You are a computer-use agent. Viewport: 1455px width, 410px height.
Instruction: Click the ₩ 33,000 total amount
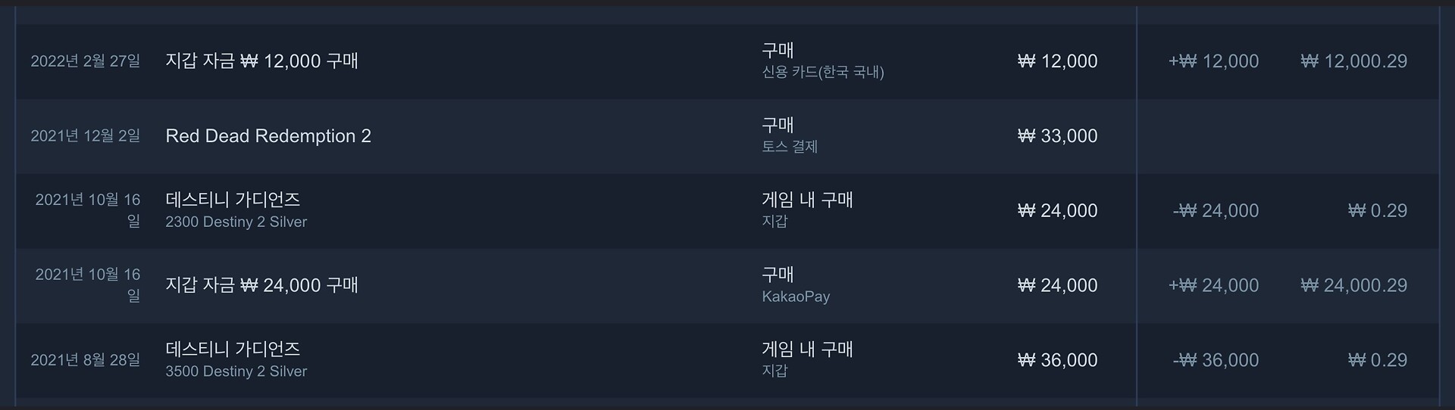[x=1057, y=136]
